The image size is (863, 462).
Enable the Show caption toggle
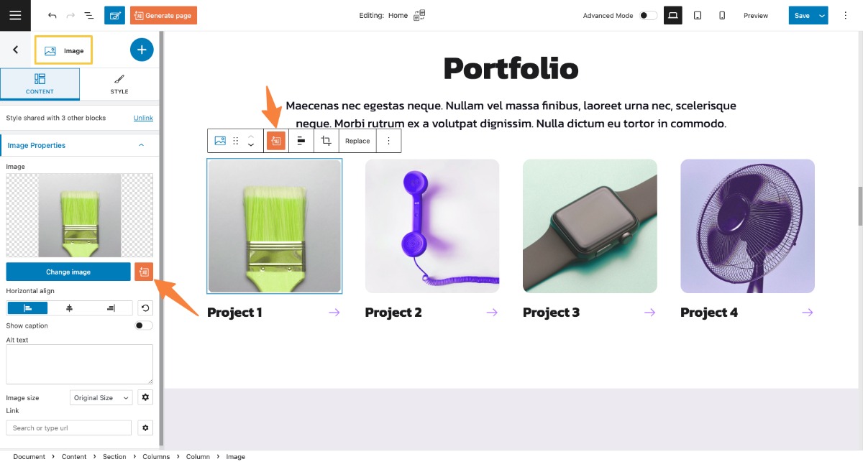tap(144, 325)
